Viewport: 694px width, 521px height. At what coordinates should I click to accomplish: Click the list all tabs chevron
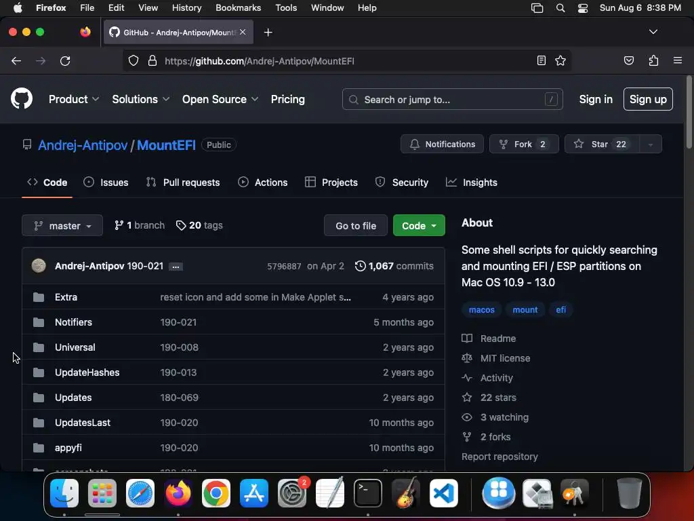click(x=653, y=32)
